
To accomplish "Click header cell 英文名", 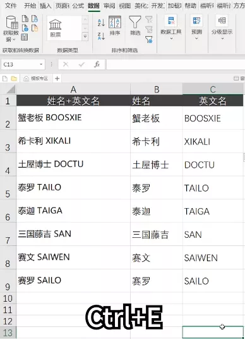I will (213, 101).
